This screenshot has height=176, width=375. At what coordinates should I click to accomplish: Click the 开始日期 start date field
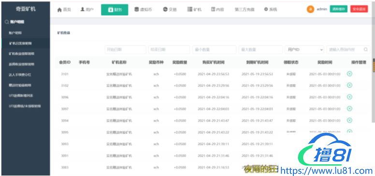point(125,49)
